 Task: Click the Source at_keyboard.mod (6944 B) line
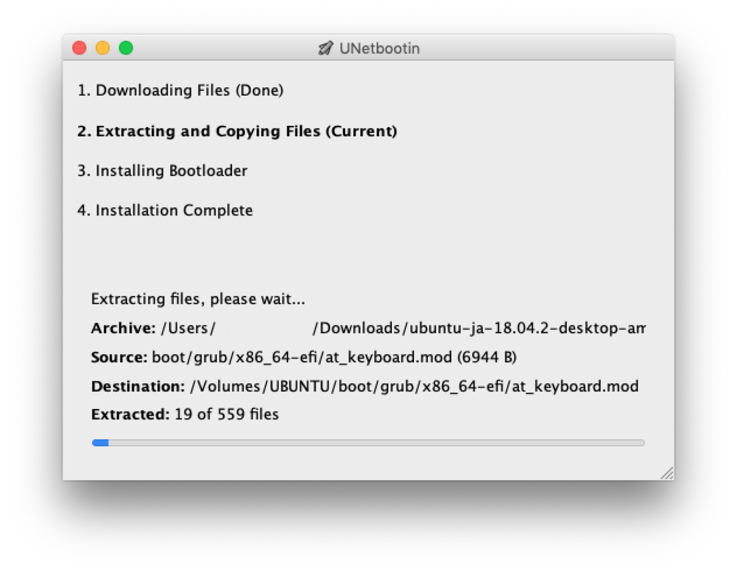(304, 357)
